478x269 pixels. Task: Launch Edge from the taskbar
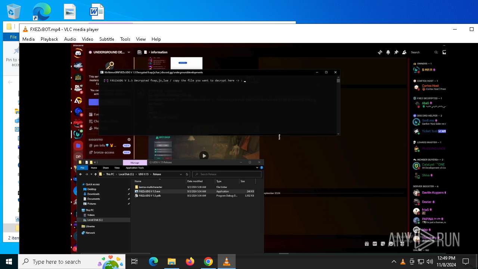pyautogui.click(x=153, y=262)
